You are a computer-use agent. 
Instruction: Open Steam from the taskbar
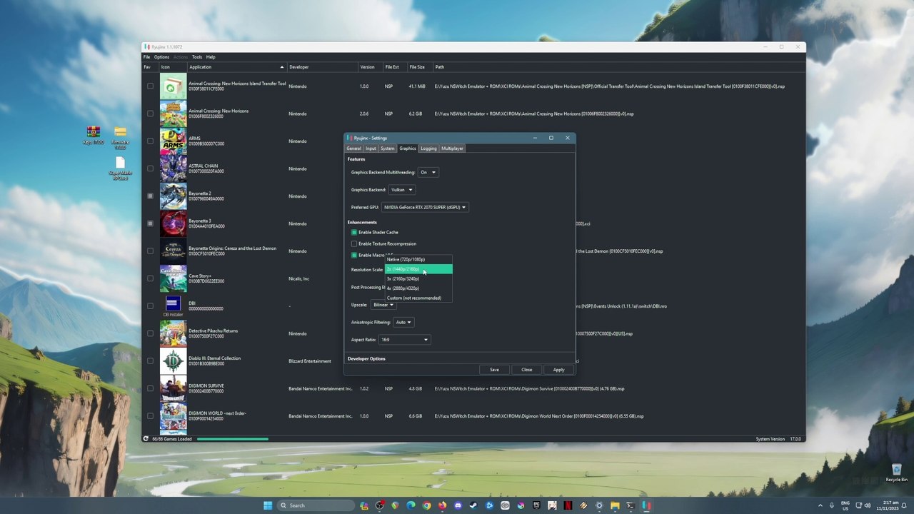[473, 505]
